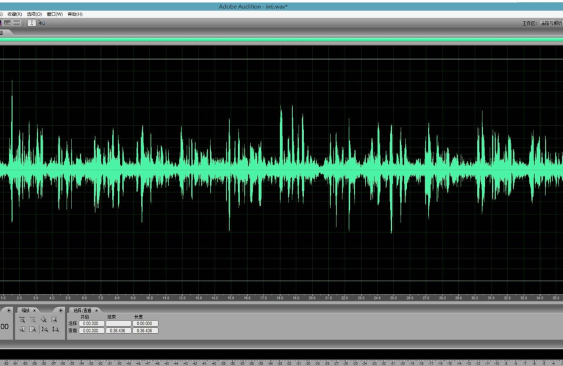Open the 收藏(R) menu
The width and height of the screenshot is (563, 366).
tap(14, 14)
